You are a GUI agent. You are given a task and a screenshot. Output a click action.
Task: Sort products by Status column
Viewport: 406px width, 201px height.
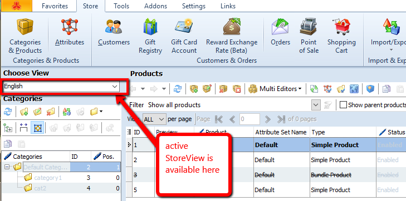click(x=391, y=132)
